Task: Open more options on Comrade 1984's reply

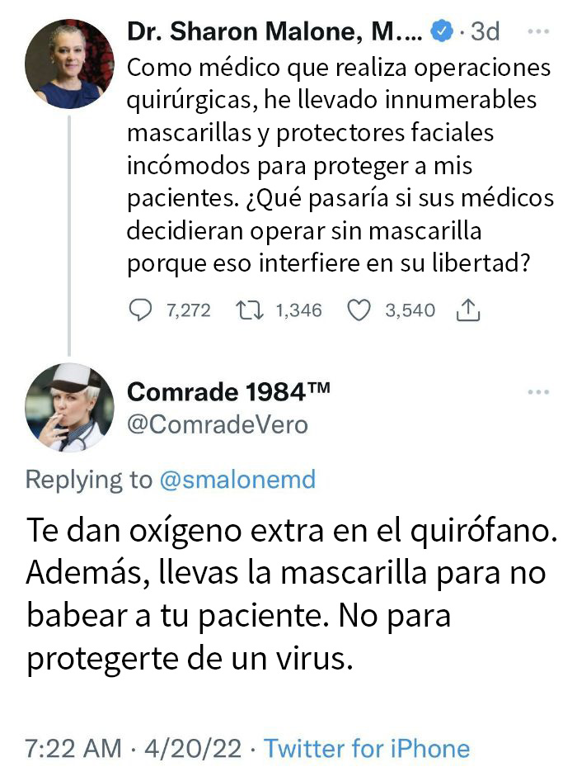Action: click(537, 391)
